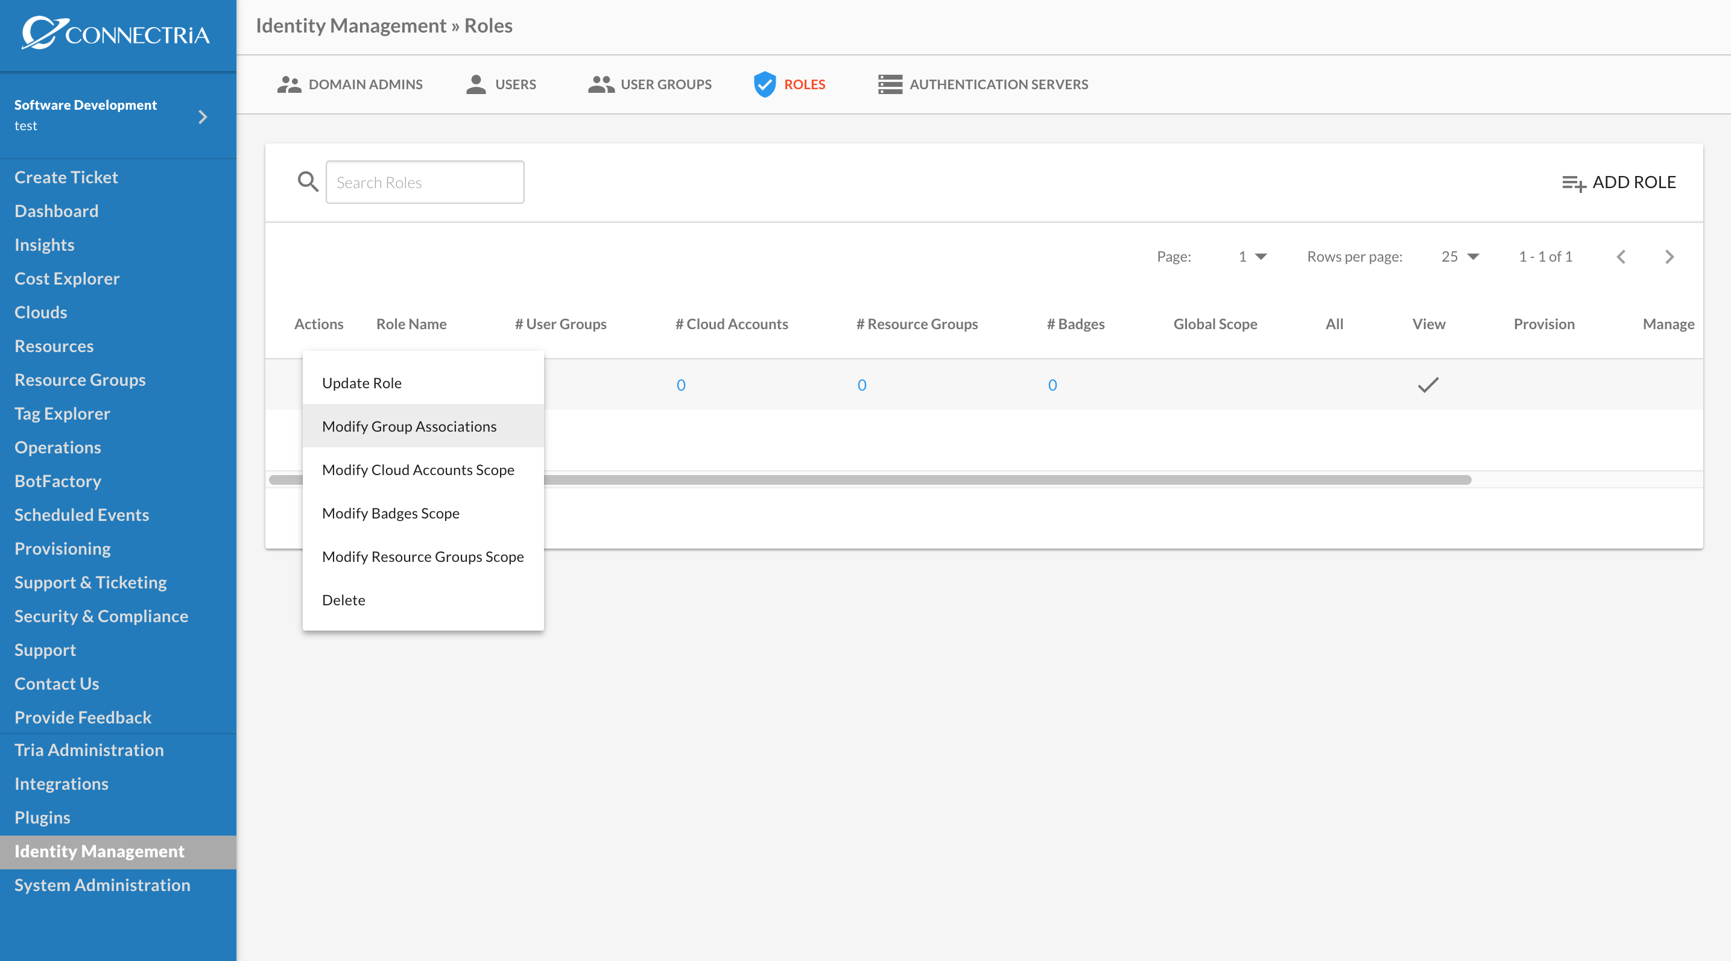Viewport: 1731px width, 961px height.
Task: Switch to the Domain Admins tab
Action: coord(350,84)
